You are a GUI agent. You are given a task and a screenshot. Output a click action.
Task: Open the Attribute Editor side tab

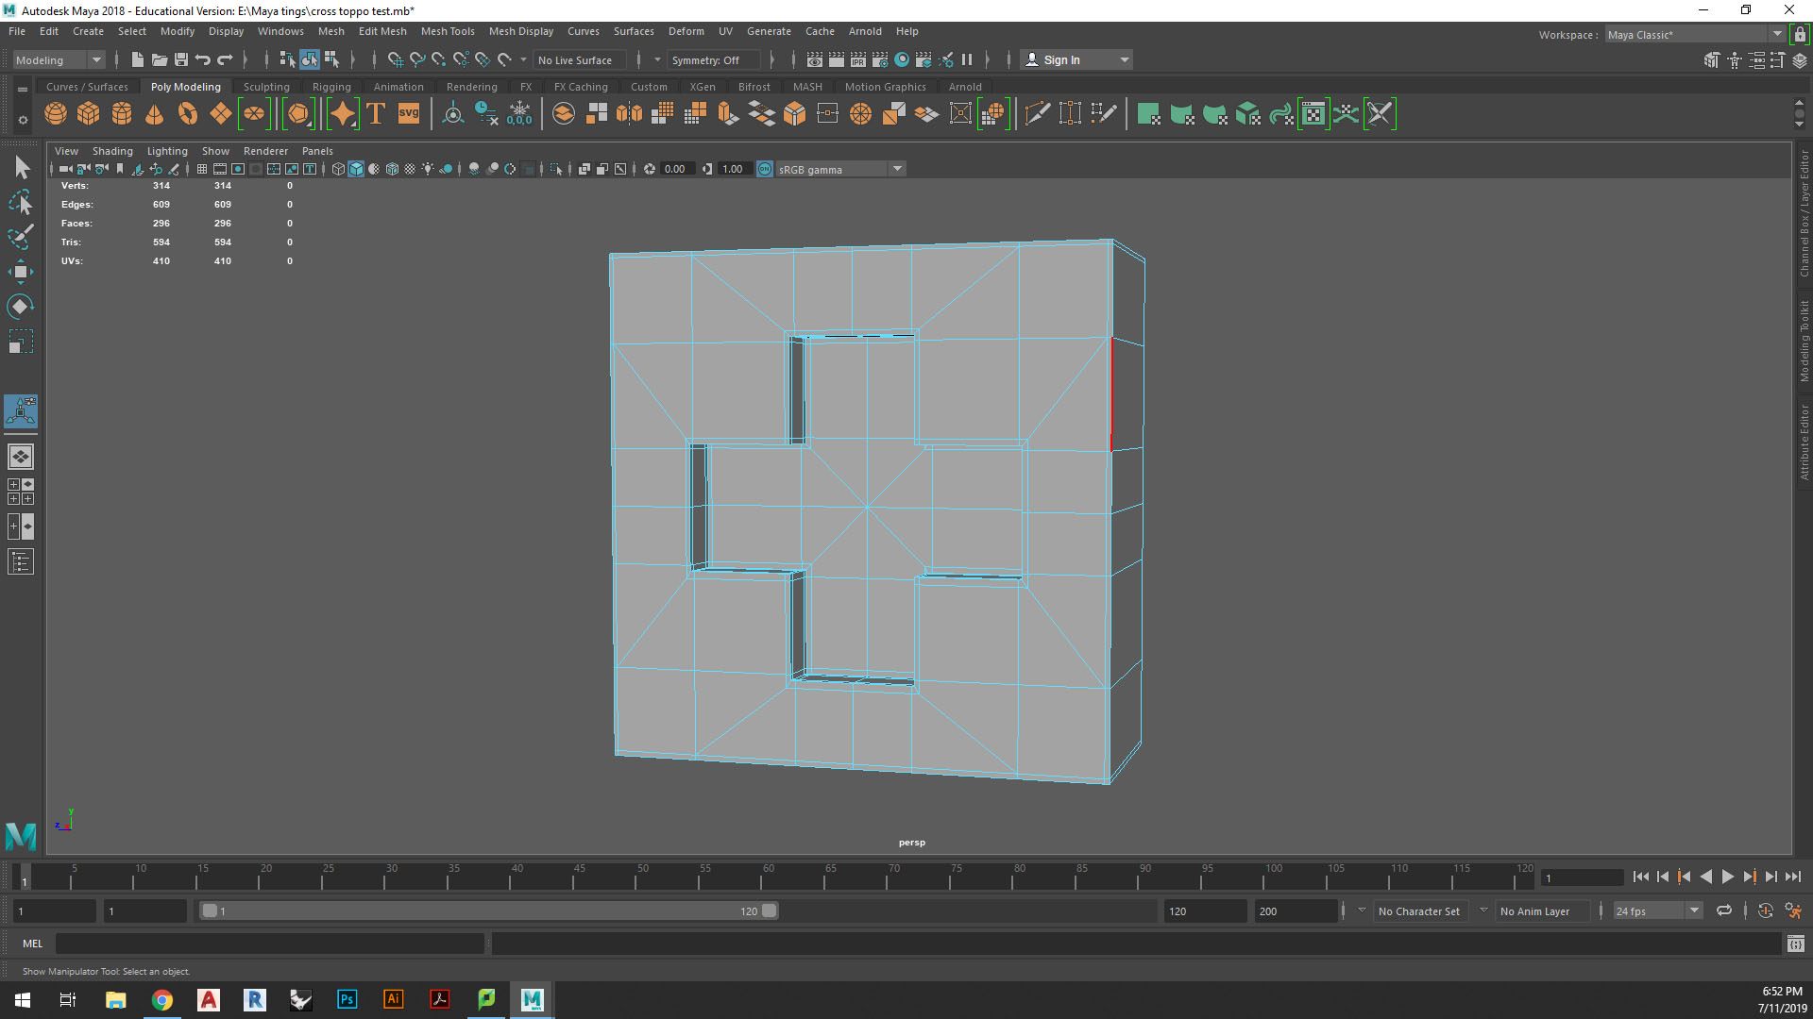tap(1804, 443)
